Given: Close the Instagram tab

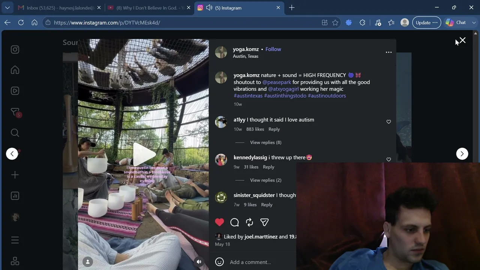Looking at the screenshot, I should [278, 7].
